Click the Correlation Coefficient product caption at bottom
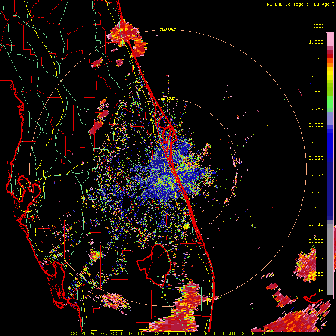 pos(169,333)
